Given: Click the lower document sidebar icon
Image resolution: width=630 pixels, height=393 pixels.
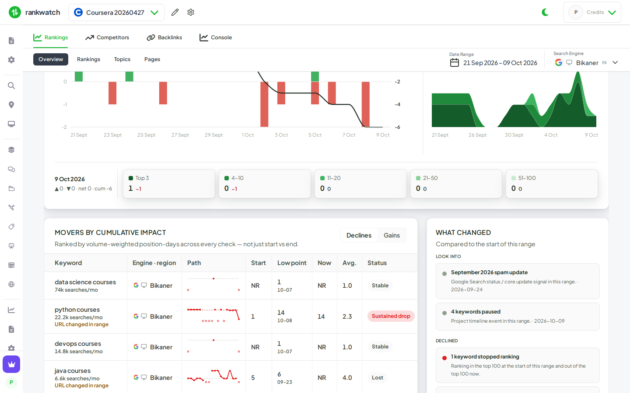Looking at the screenshot, I should tap(11, 329).
